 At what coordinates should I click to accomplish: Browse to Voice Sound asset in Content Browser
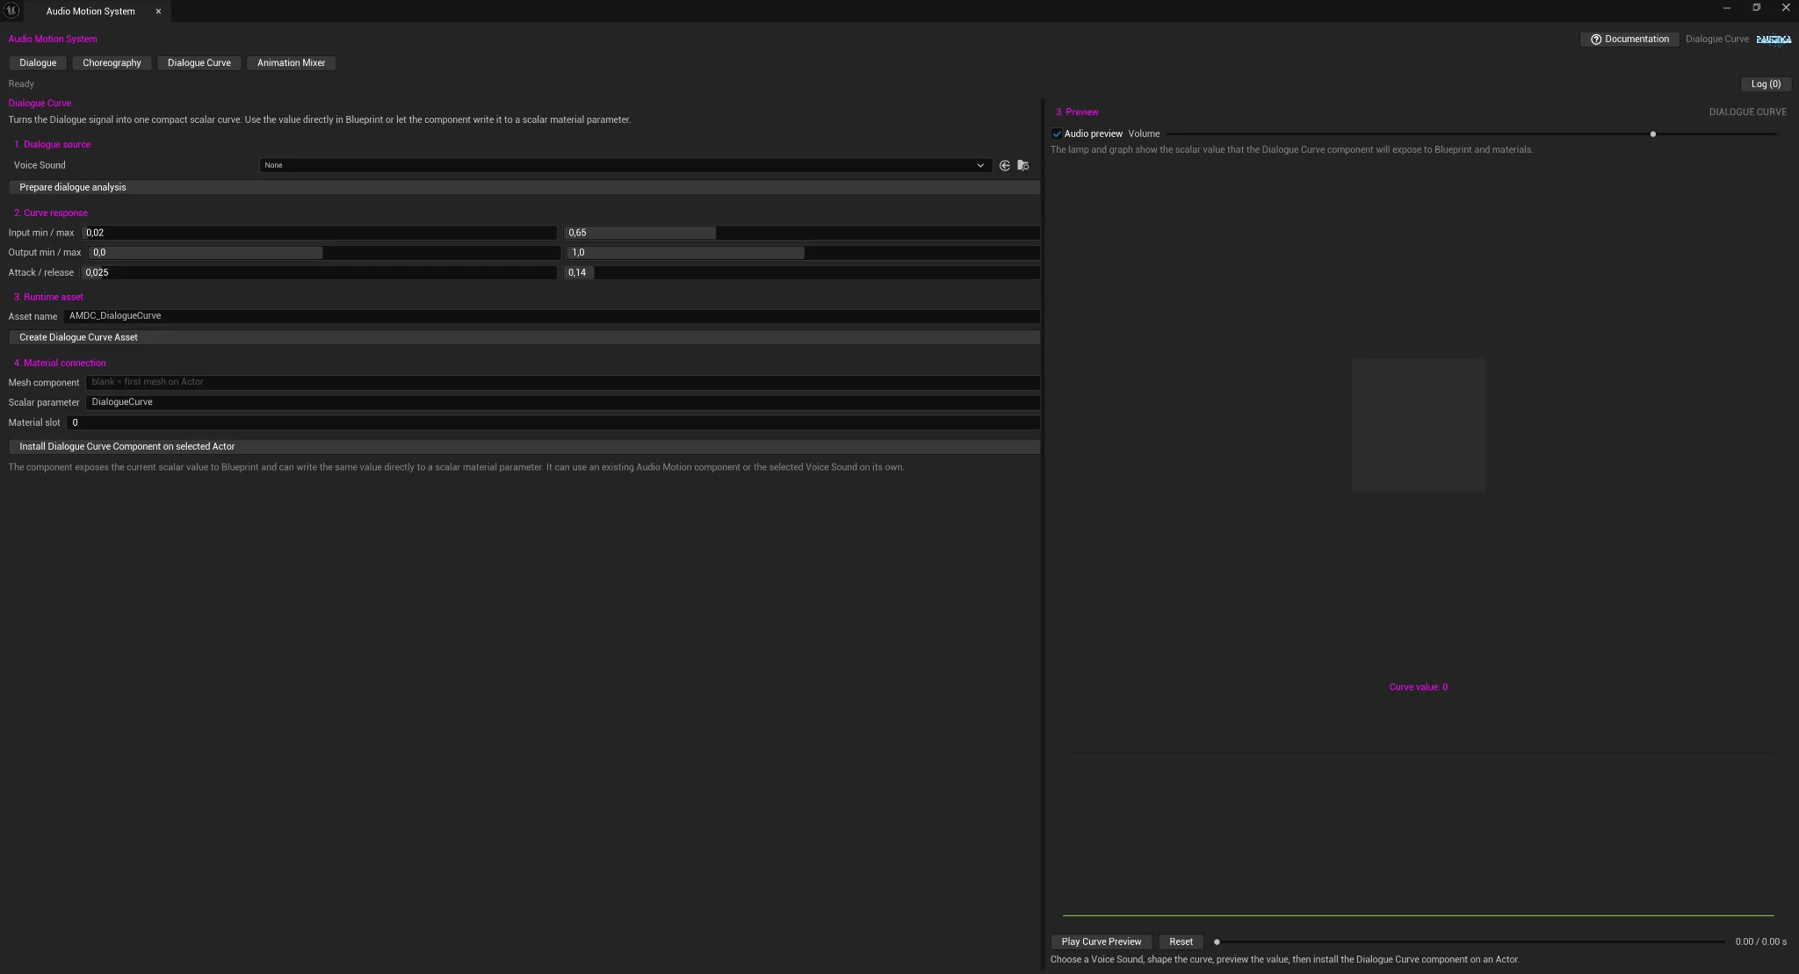[1022, 165]
